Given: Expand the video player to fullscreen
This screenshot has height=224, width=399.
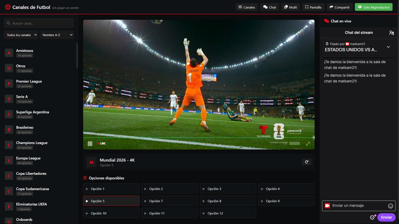Looking at the screenshot, I should pos(308,143).
